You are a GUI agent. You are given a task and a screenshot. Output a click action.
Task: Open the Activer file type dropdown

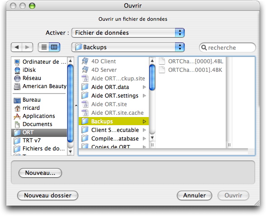[128, 33]
